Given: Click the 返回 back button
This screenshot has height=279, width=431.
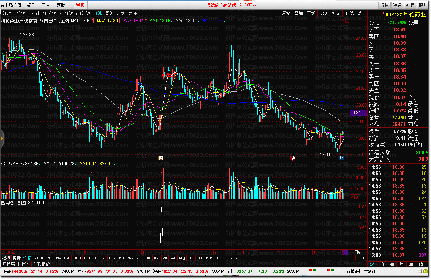Looking at the screenshot, I should click(362, 14).
